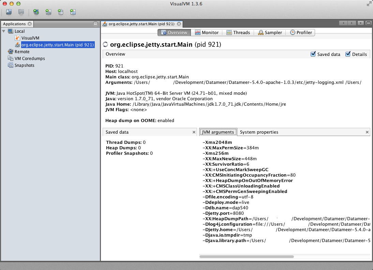Screen dimensions: 373x270
Task: Click the Add JMX Connection toolbar icon
Action: 48,12
